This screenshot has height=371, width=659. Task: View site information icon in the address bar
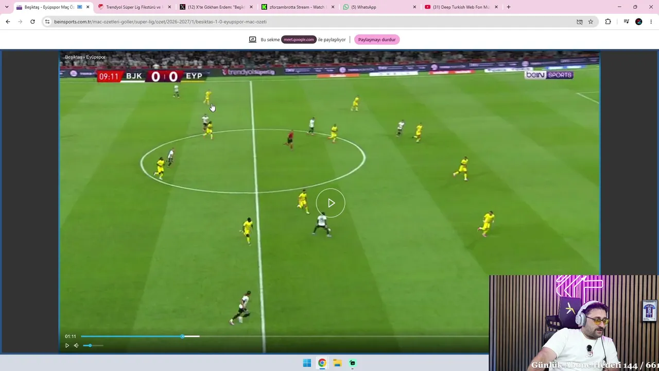coord(47,22)
